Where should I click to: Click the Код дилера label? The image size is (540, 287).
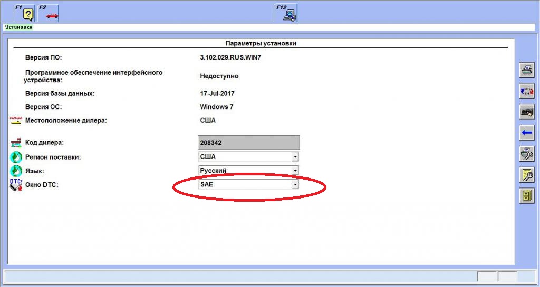[x=44, y=143]
